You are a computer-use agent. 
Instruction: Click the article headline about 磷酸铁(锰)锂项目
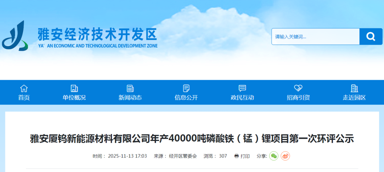[192, 138]
